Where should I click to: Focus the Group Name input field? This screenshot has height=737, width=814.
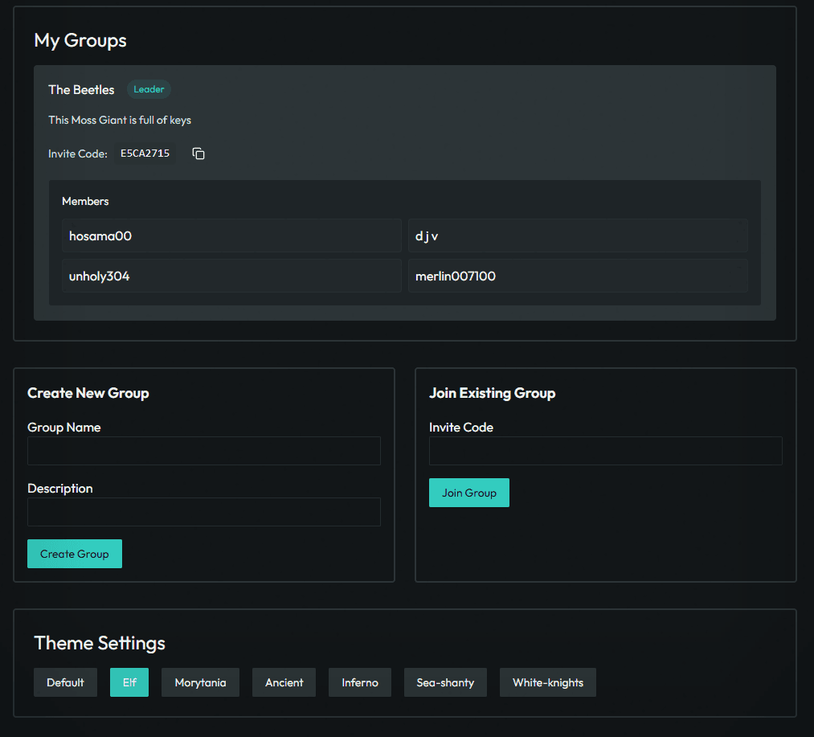204,451
